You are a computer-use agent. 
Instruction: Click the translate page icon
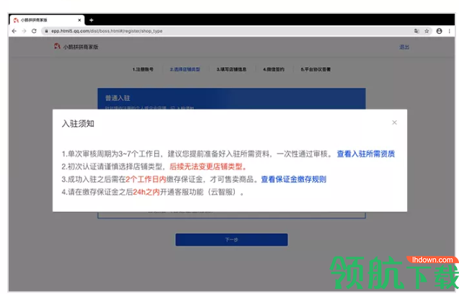[x=416, y=31]
